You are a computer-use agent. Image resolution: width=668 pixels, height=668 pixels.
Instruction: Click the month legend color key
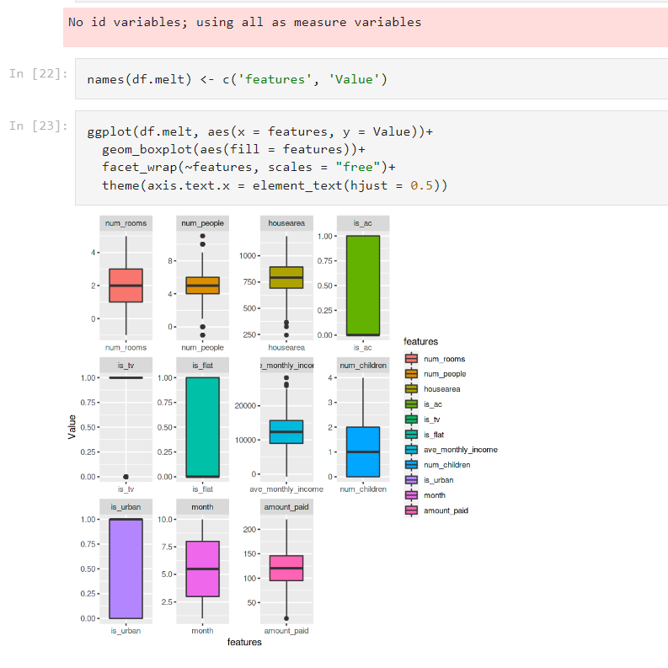pyautogui.click(x=411, y=495)
